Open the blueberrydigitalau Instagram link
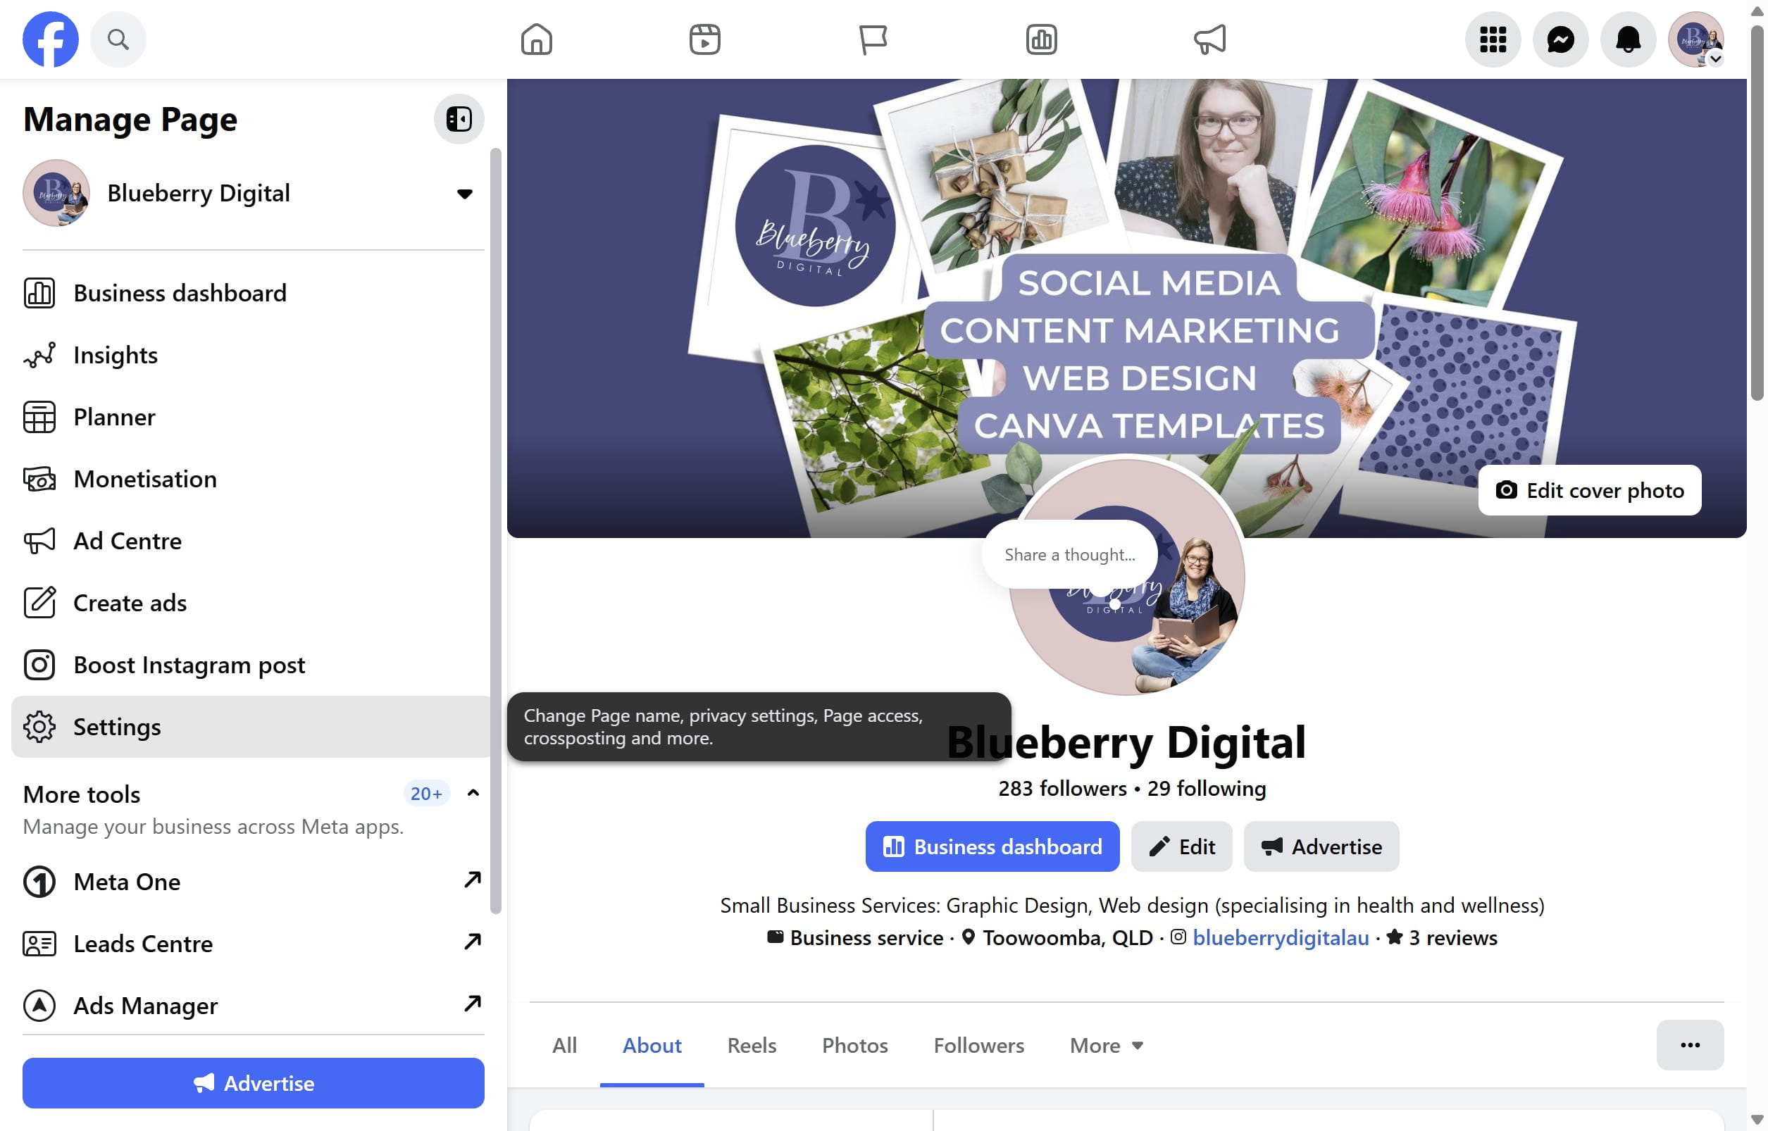The width and height of the screenshot is (1768, 1131). (1281, 938)
